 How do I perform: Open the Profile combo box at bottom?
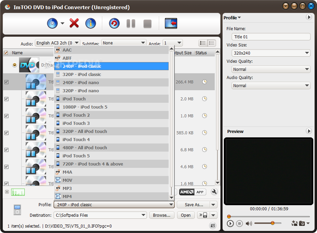[114, 205]
